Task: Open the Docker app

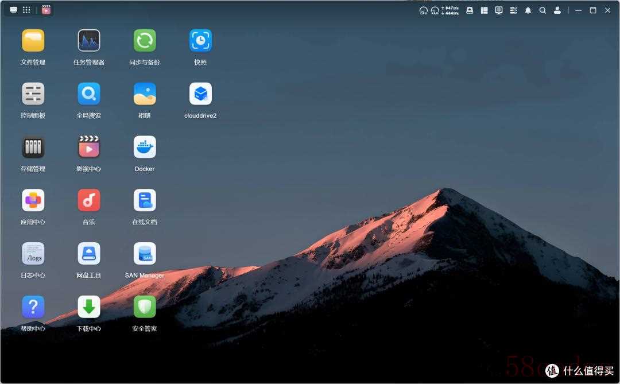Action: [145, 148]
